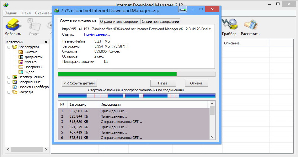Select the Программы category icon

[x=21, y=67]
